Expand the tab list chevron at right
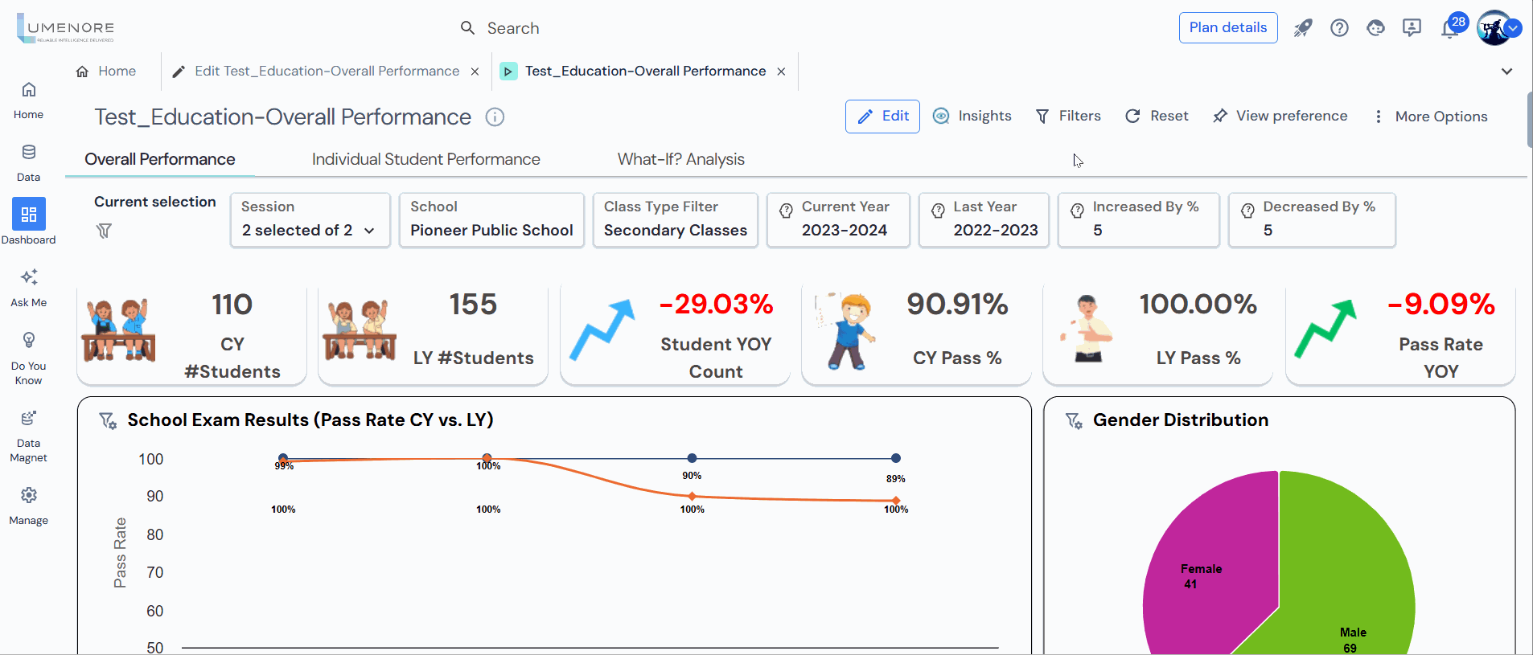This screenshot has height=655, width=1533. point(1506,72)
